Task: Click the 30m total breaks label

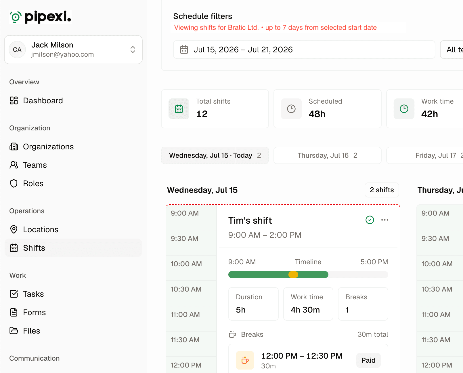Action: point(373,334)
